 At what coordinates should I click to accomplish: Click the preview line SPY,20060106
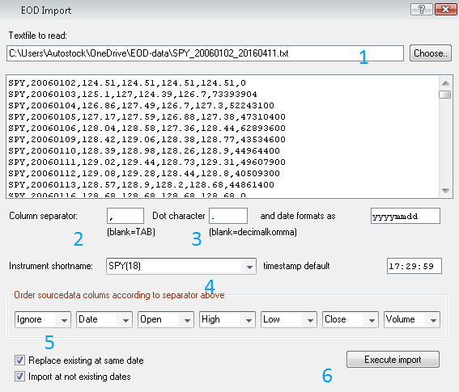[147, 128]
